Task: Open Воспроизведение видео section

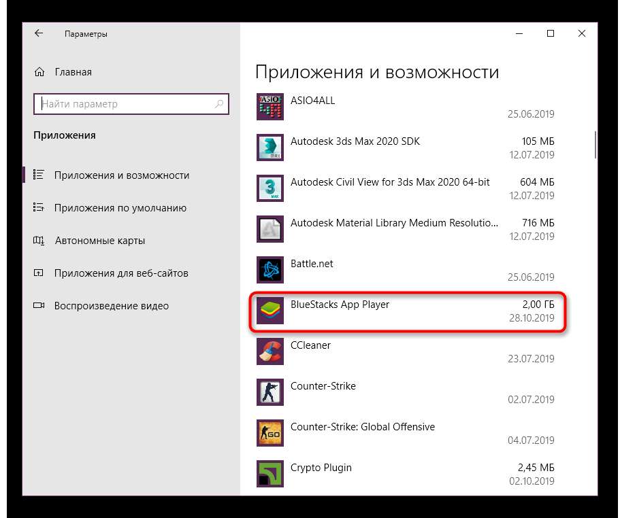Action: (x=111, y=306)
